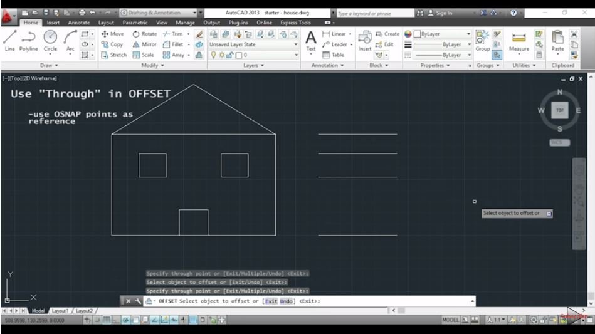Open the Home ribbon tab
595x334 pixels.
(x=31, y=23)
